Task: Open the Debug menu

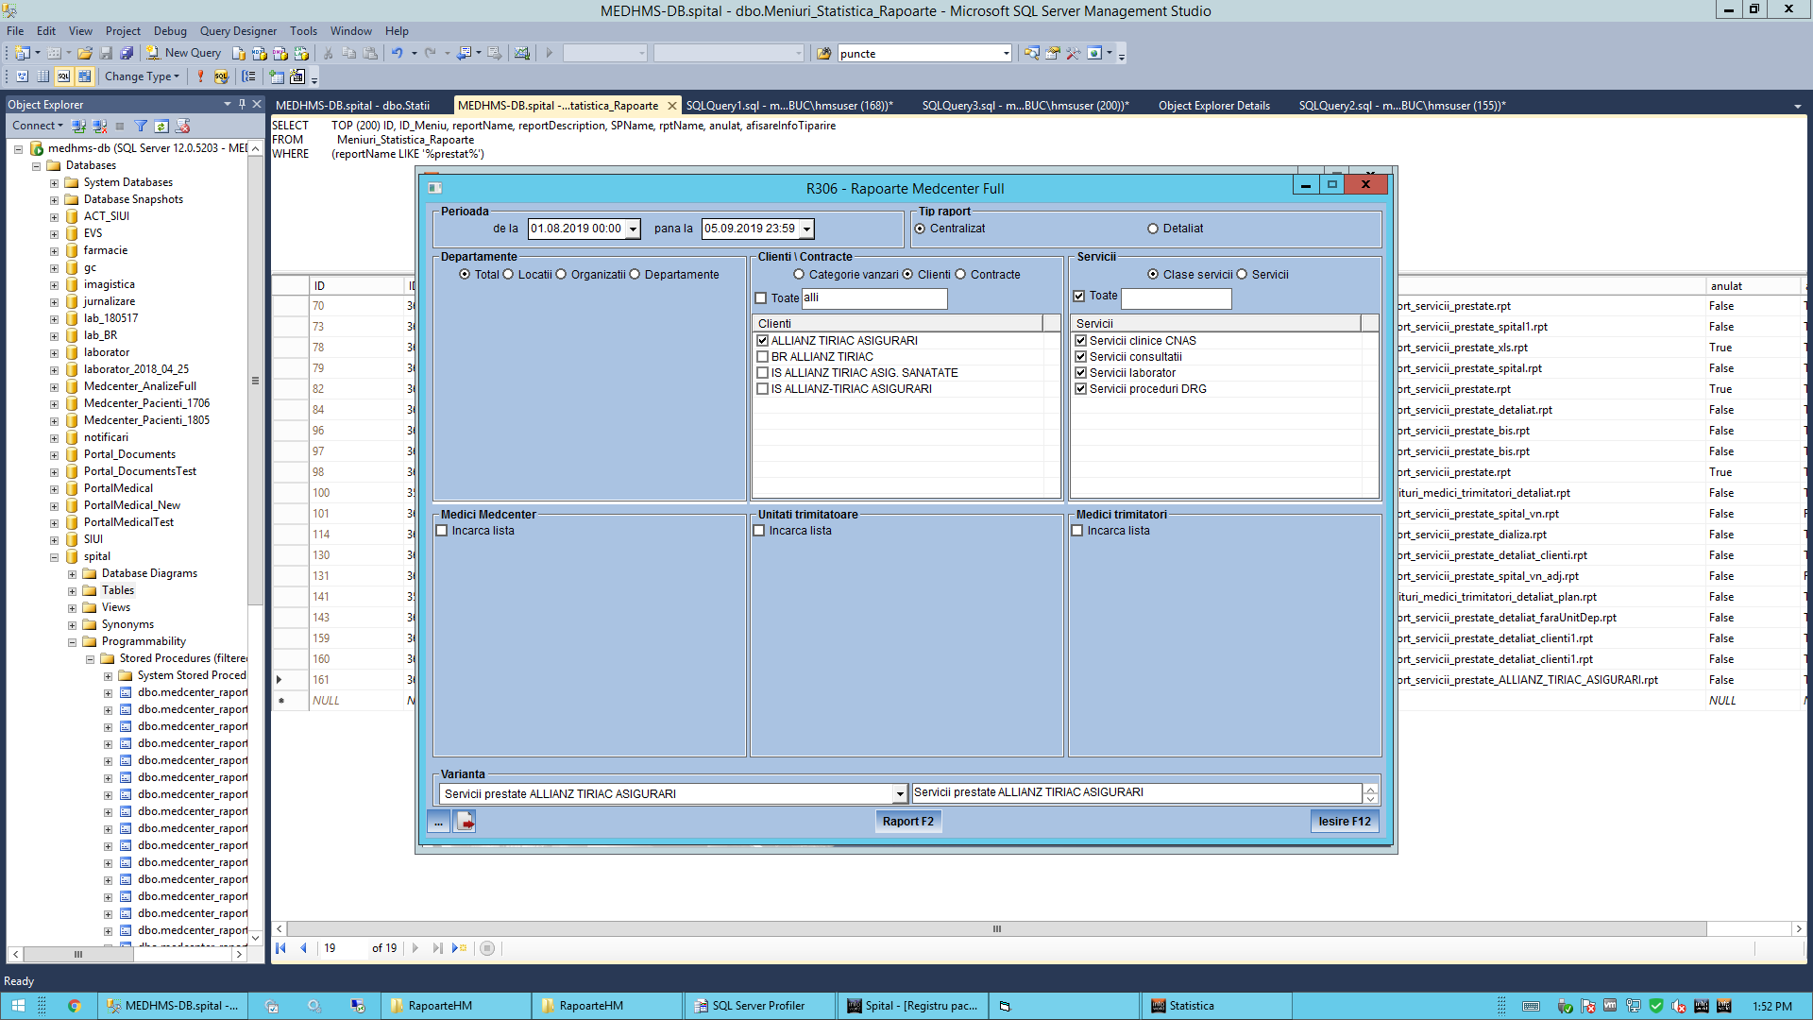Action: point(170,31)
